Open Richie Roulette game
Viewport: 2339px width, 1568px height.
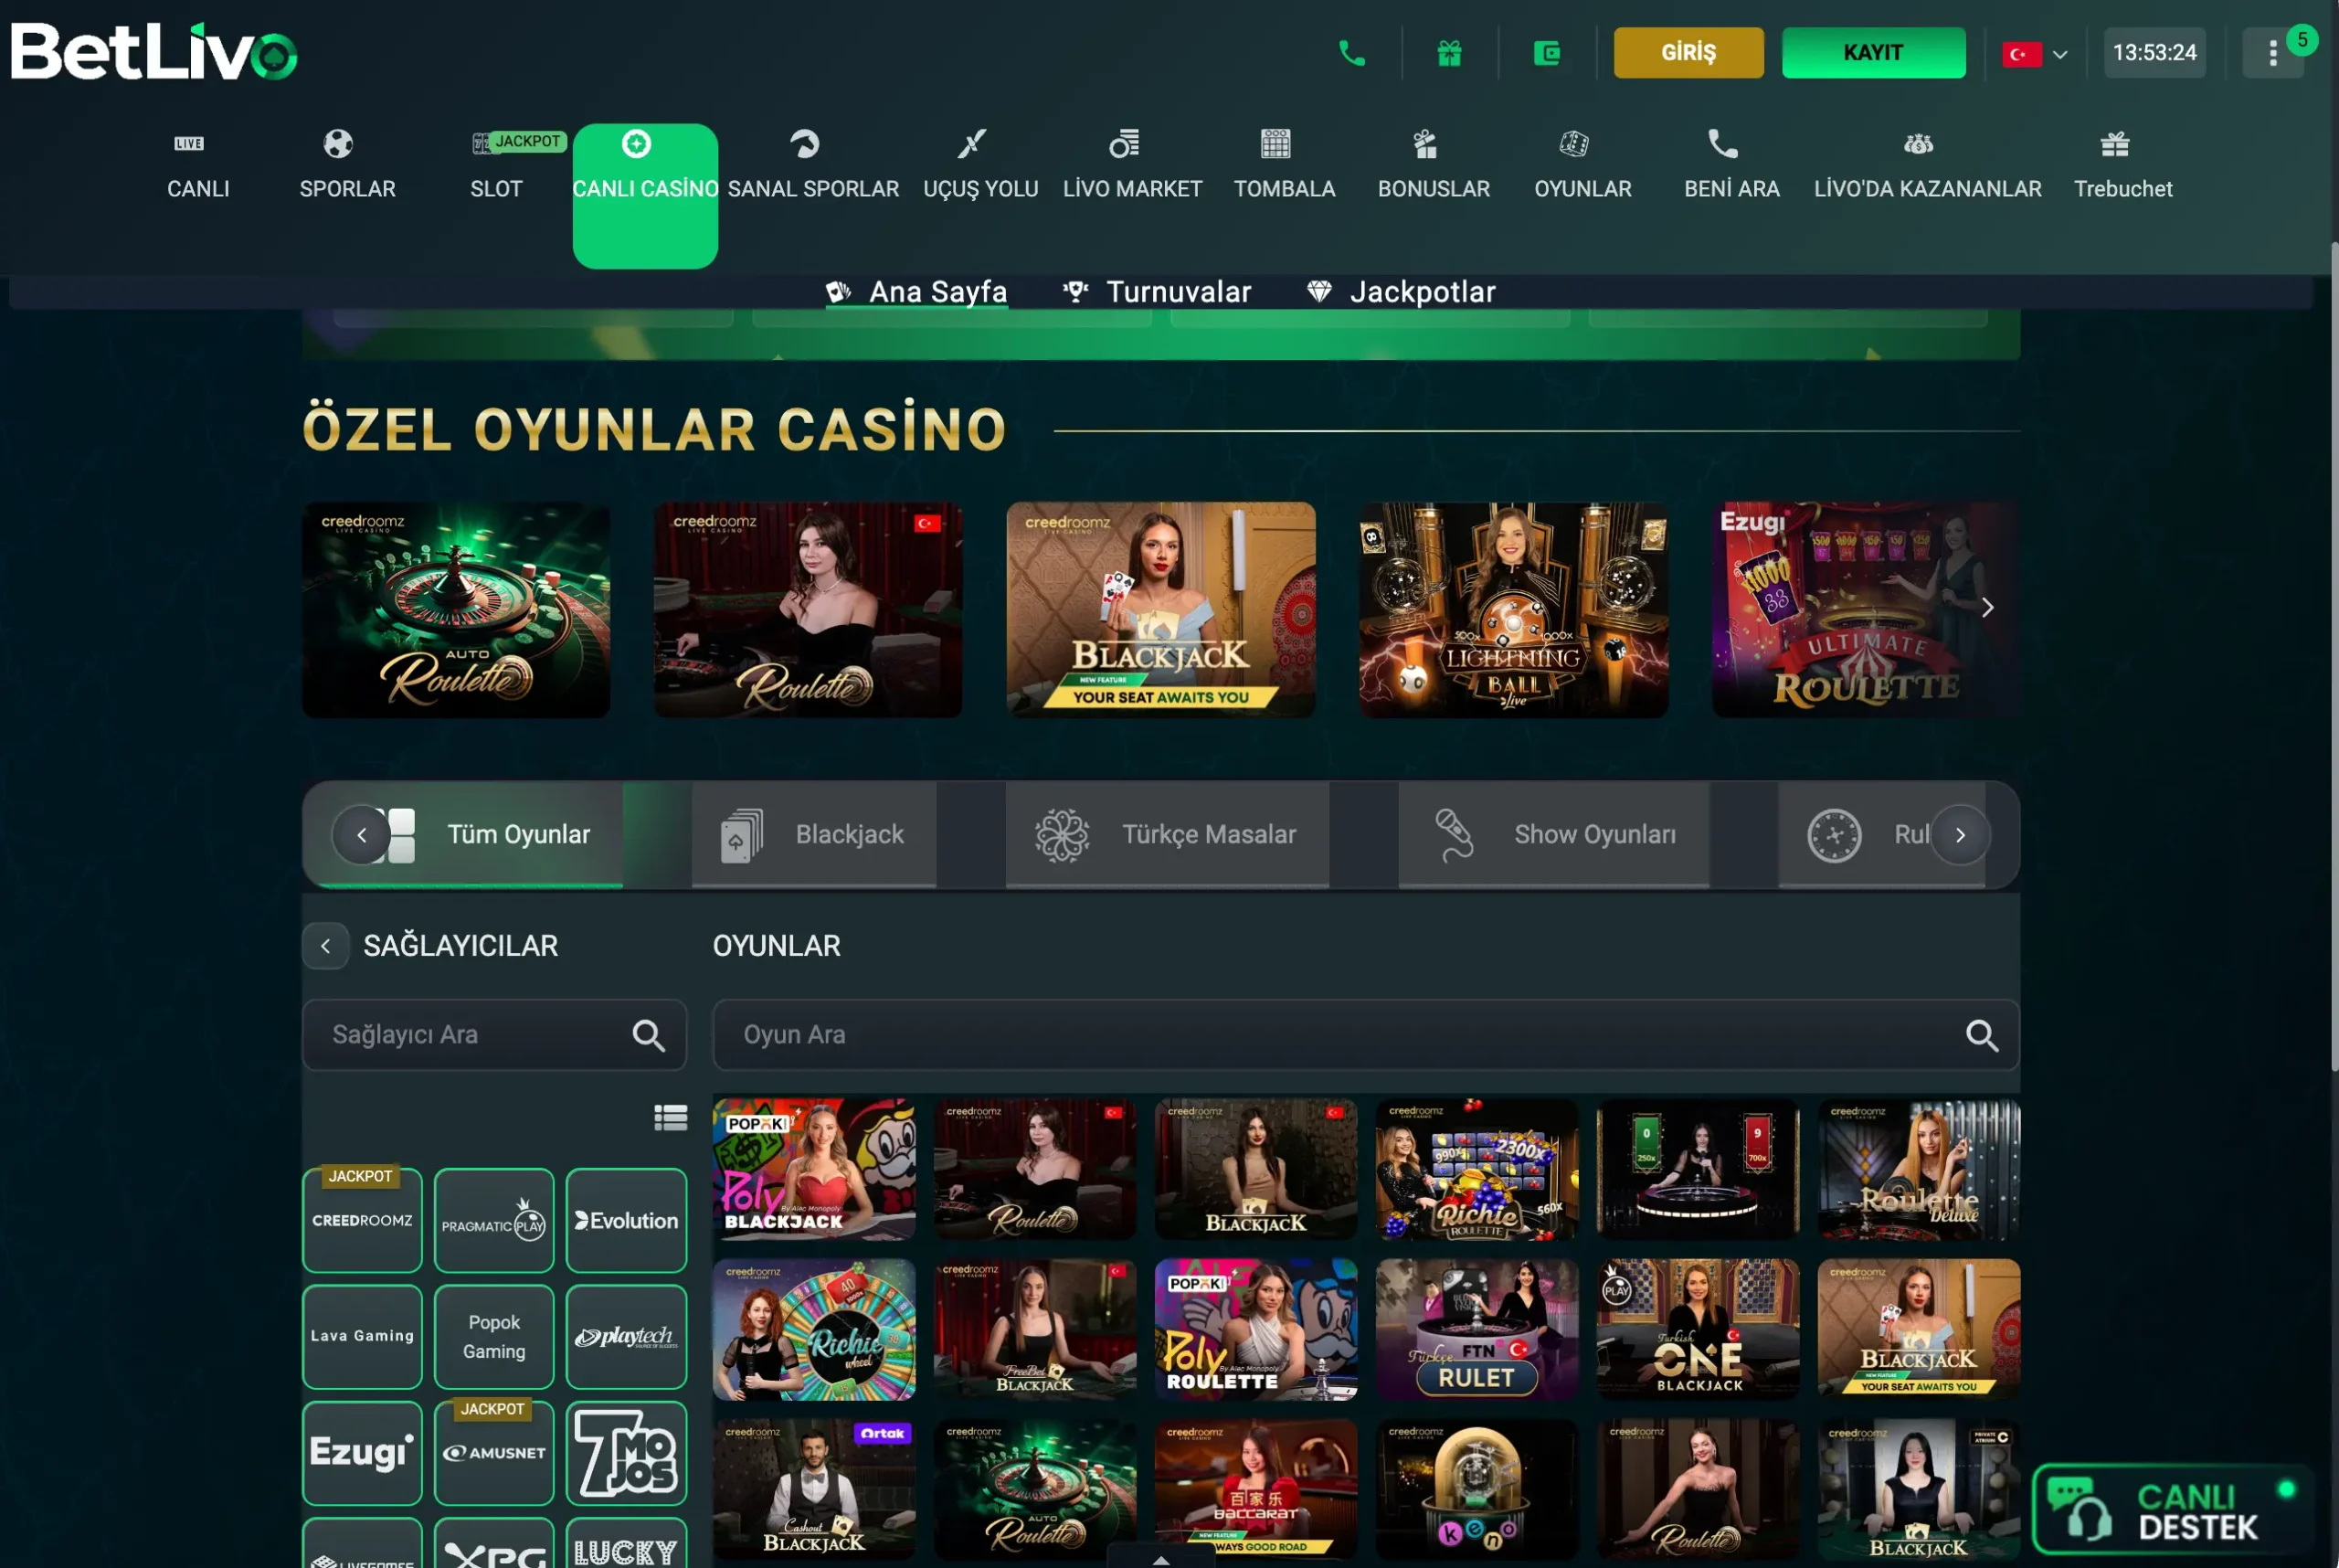pyautogui.click(x=1476, y=1169)
